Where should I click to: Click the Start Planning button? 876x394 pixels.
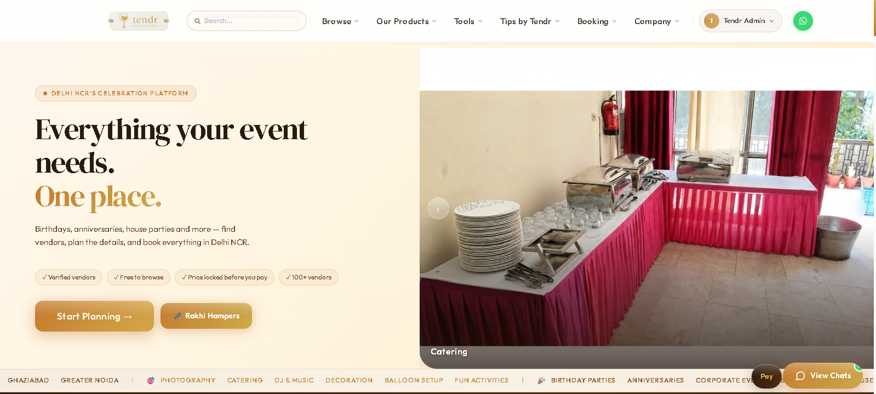click(x=94, y=316)
